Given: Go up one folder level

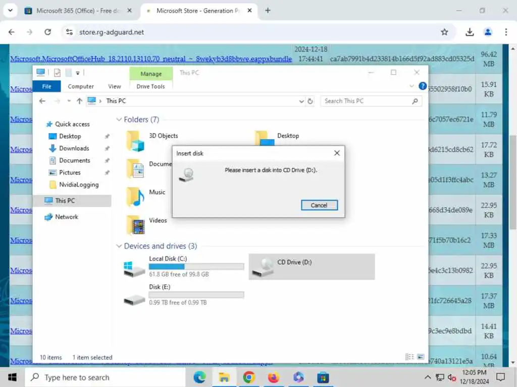Looking at the screenshot, I should pos(79,101).
